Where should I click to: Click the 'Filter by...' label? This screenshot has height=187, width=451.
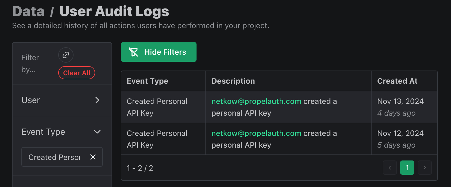coord(30,63)
